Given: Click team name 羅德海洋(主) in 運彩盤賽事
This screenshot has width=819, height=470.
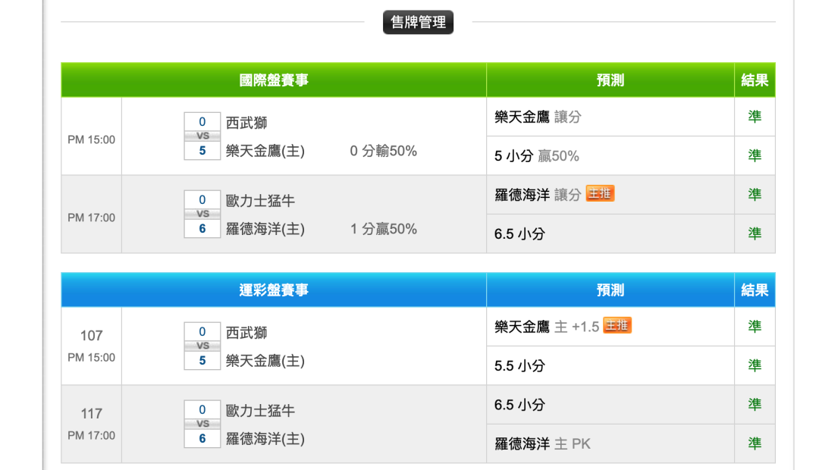Looking at the screenshot, I should point(265,439).
